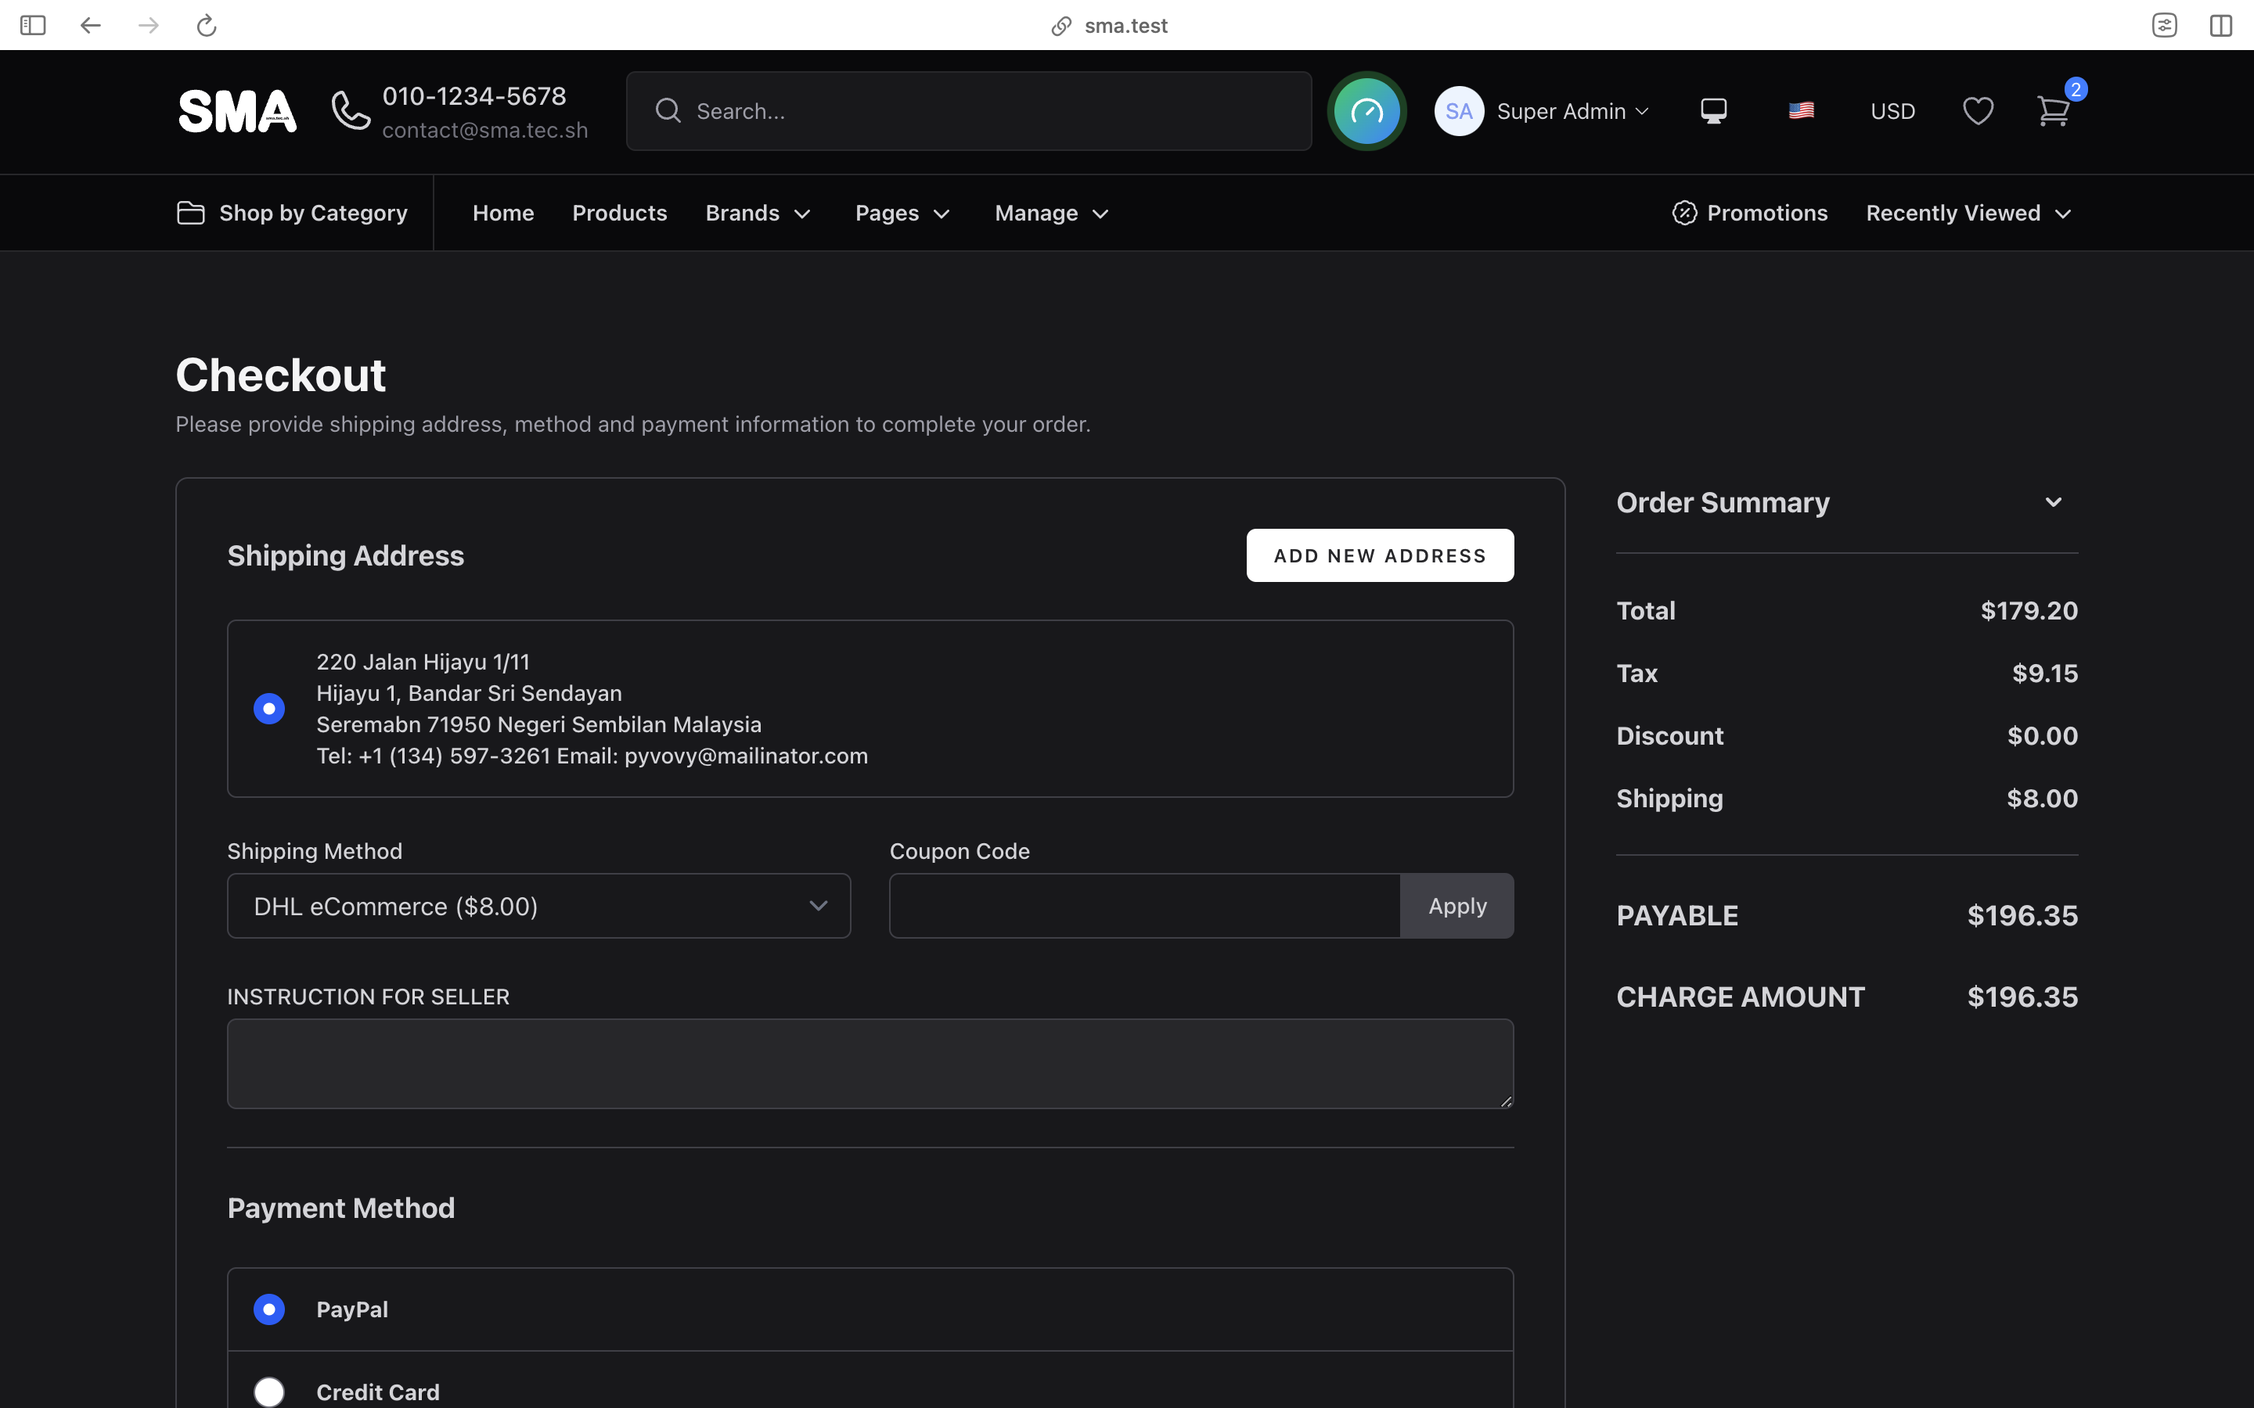Click Instruction for Seller textarea
The width and height of the screenshot is (2254, 1408).
(x=870, y=1064)
